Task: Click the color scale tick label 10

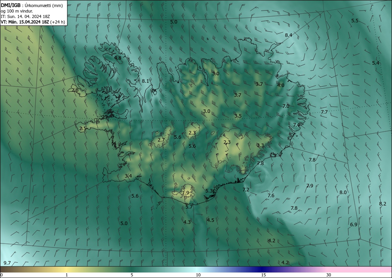Action: (x=198, y=275)
